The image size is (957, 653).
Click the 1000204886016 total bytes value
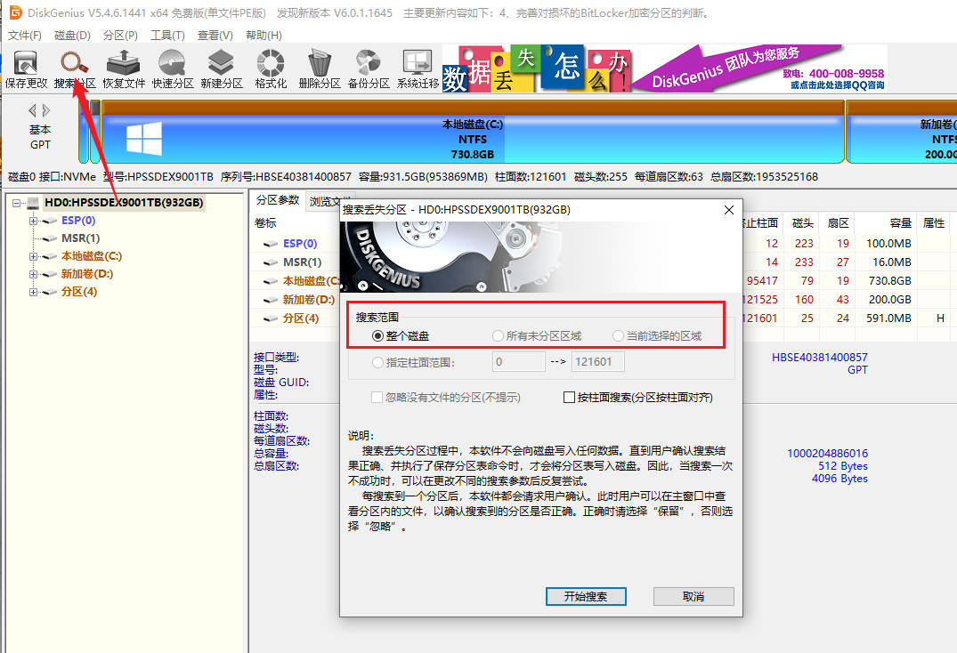coord(827,454)
